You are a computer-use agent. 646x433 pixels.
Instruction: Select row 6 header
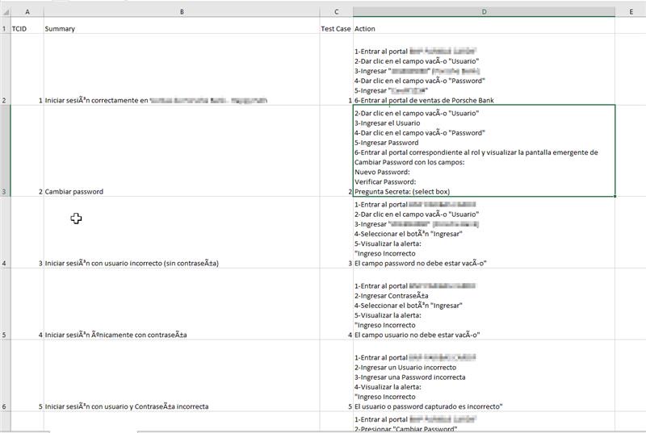point(5,376)
